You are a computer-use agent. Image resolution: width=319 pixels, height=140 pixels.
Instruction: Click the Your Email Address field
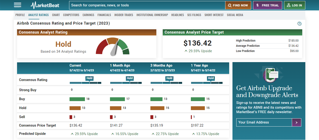click(264, 122)
